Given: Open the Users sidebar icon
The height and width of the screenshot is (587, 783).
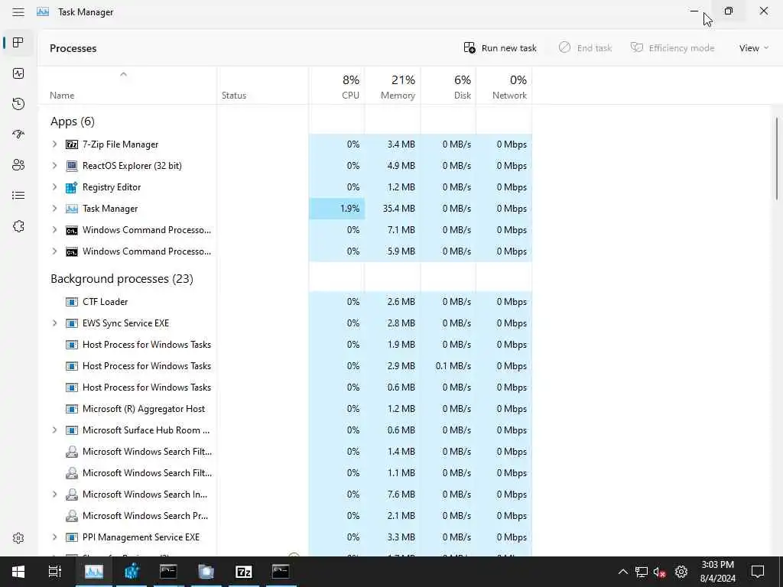Looking at the screenshot, I should (18, 165).
